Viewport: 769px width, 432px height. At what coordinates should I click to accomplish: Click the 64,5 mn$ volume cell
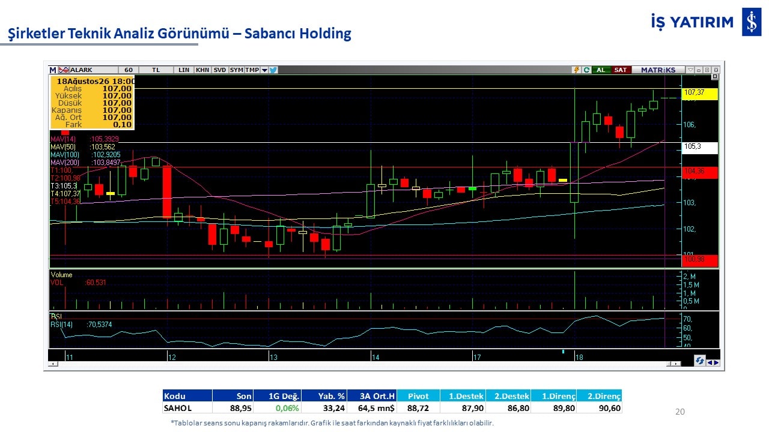tap(372, 408)
